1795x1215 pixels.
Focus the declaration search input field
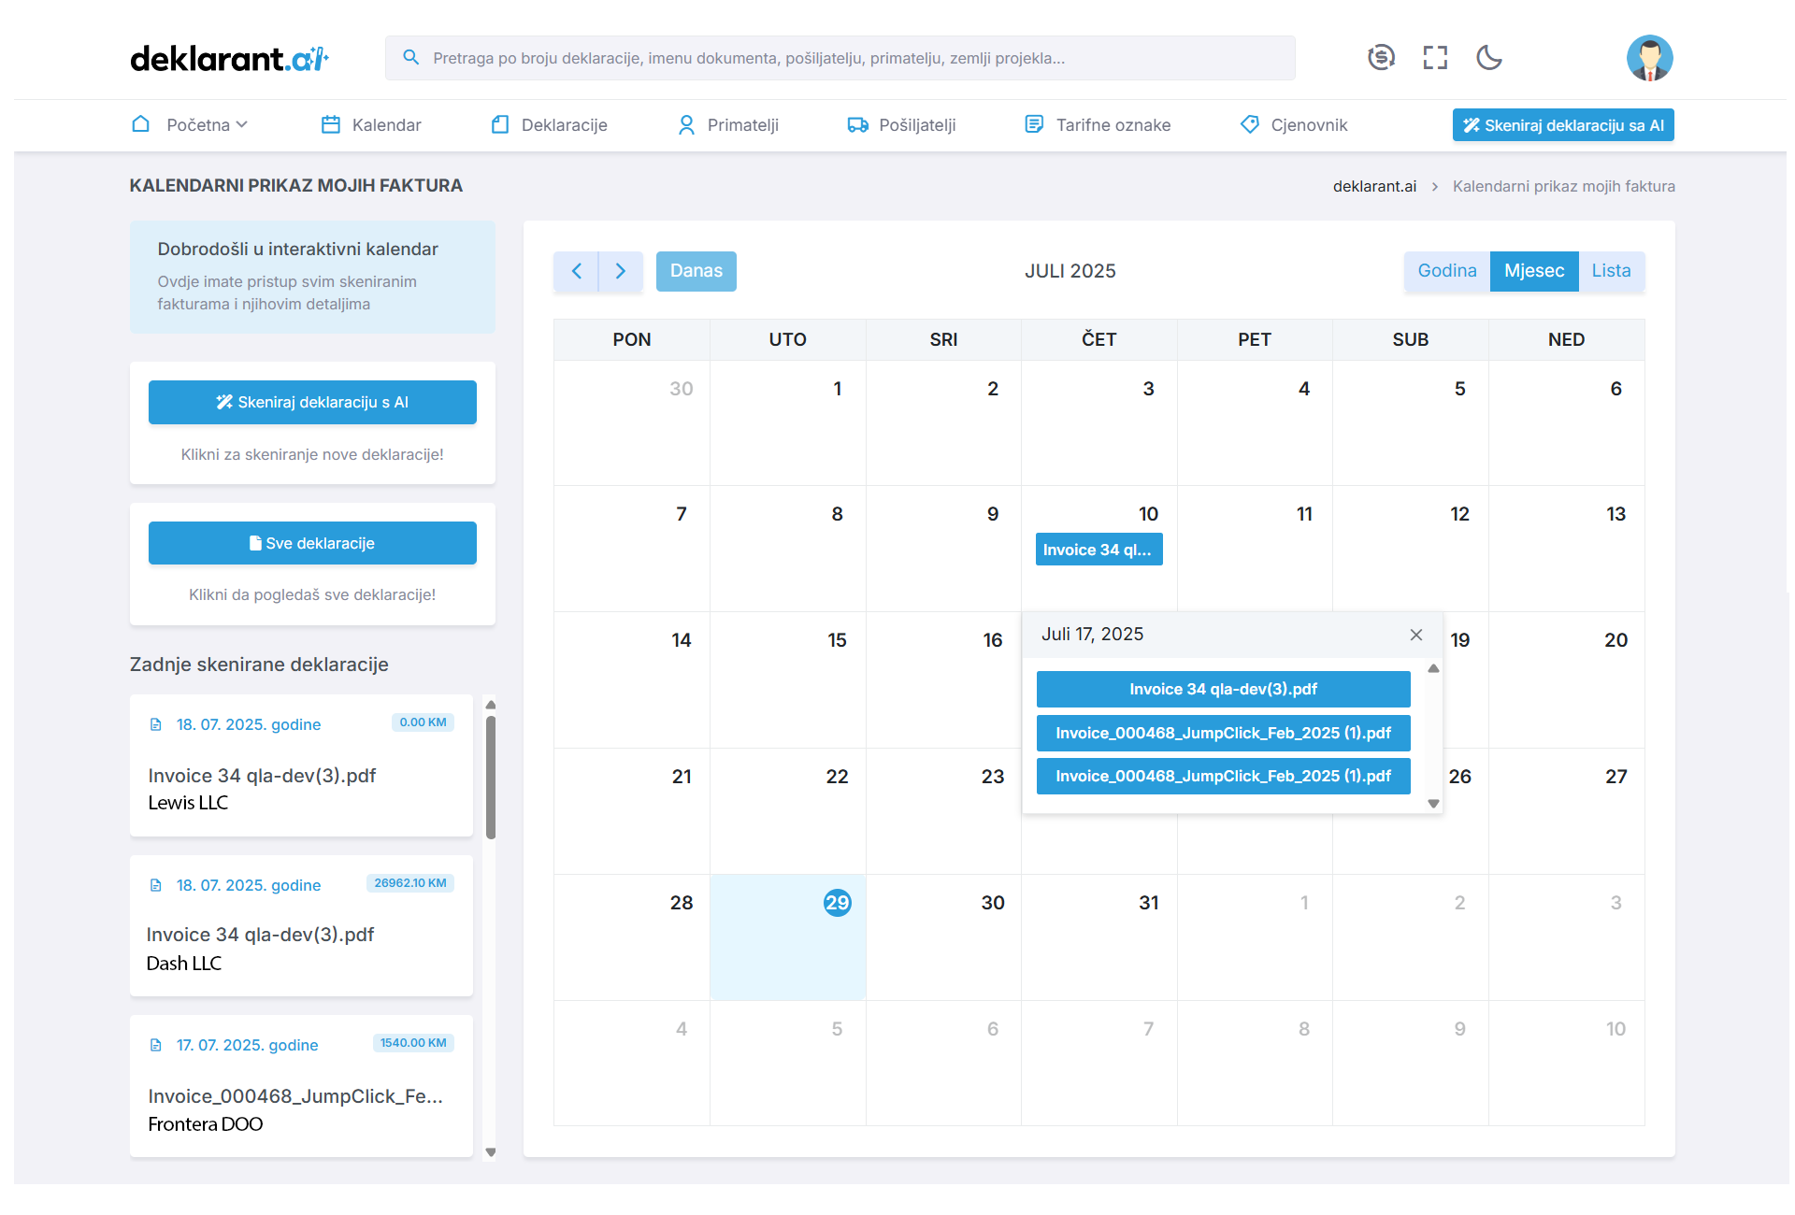coord(841,58)
